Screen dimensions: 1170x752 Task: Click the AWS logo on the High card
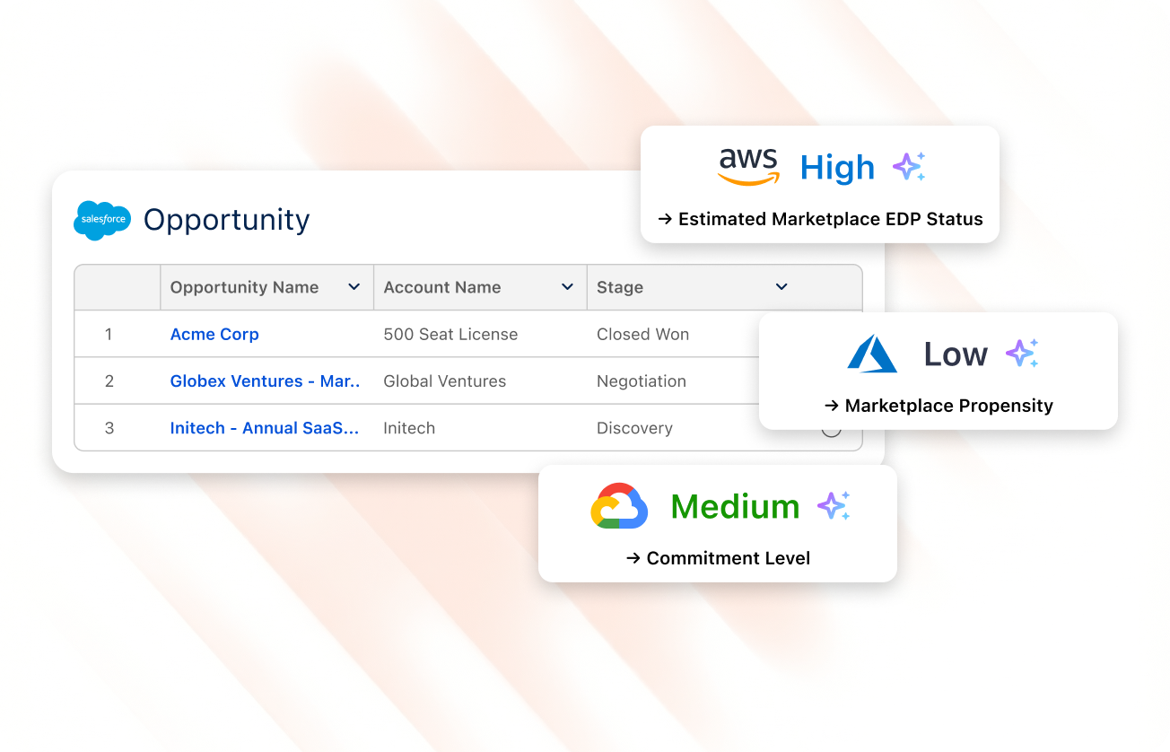tap(748, 167)
